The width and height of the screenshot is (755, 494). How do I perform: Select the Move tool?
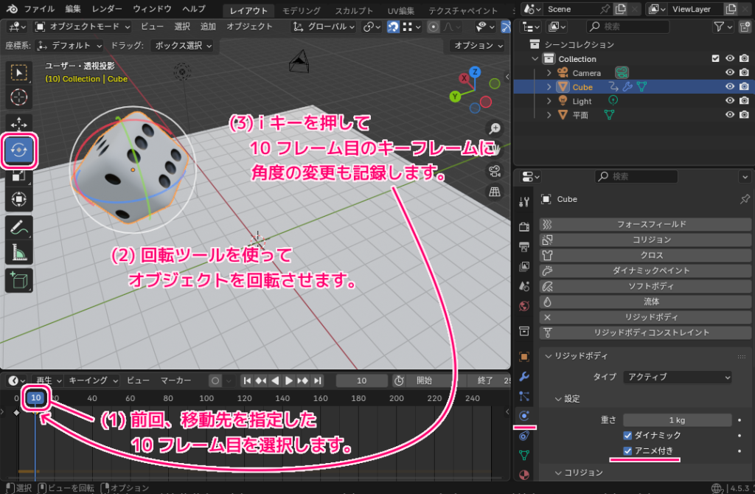[x=19, y=124]
